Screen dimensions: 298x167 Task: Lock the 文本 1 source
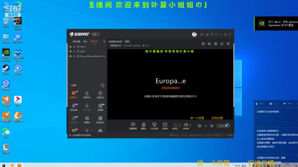click(x=74, y=52)
